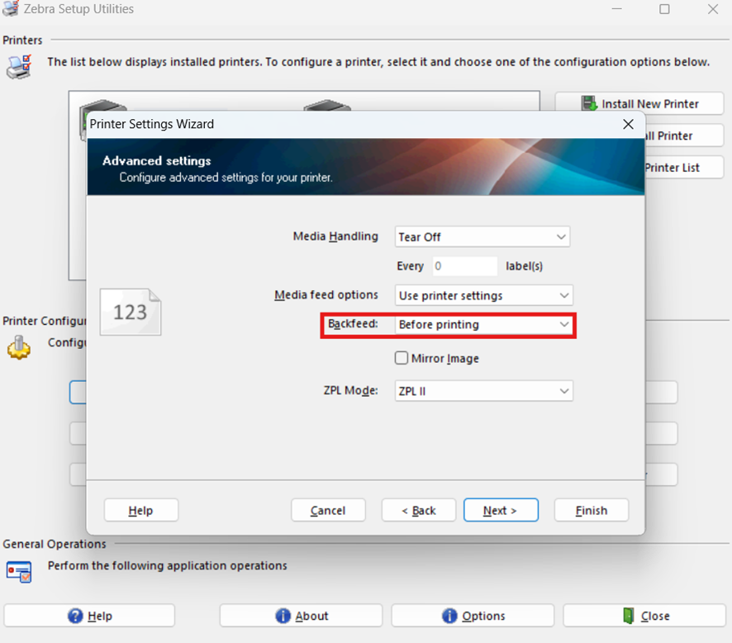732x643 pixels.
Task: Click the Close button in Zebra Setup Utilities
Action: [x=644, y=616]
